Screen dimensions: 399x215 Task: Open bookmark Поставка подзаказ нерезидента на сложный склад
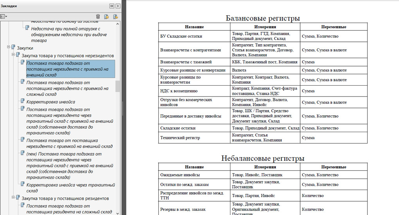67,88
